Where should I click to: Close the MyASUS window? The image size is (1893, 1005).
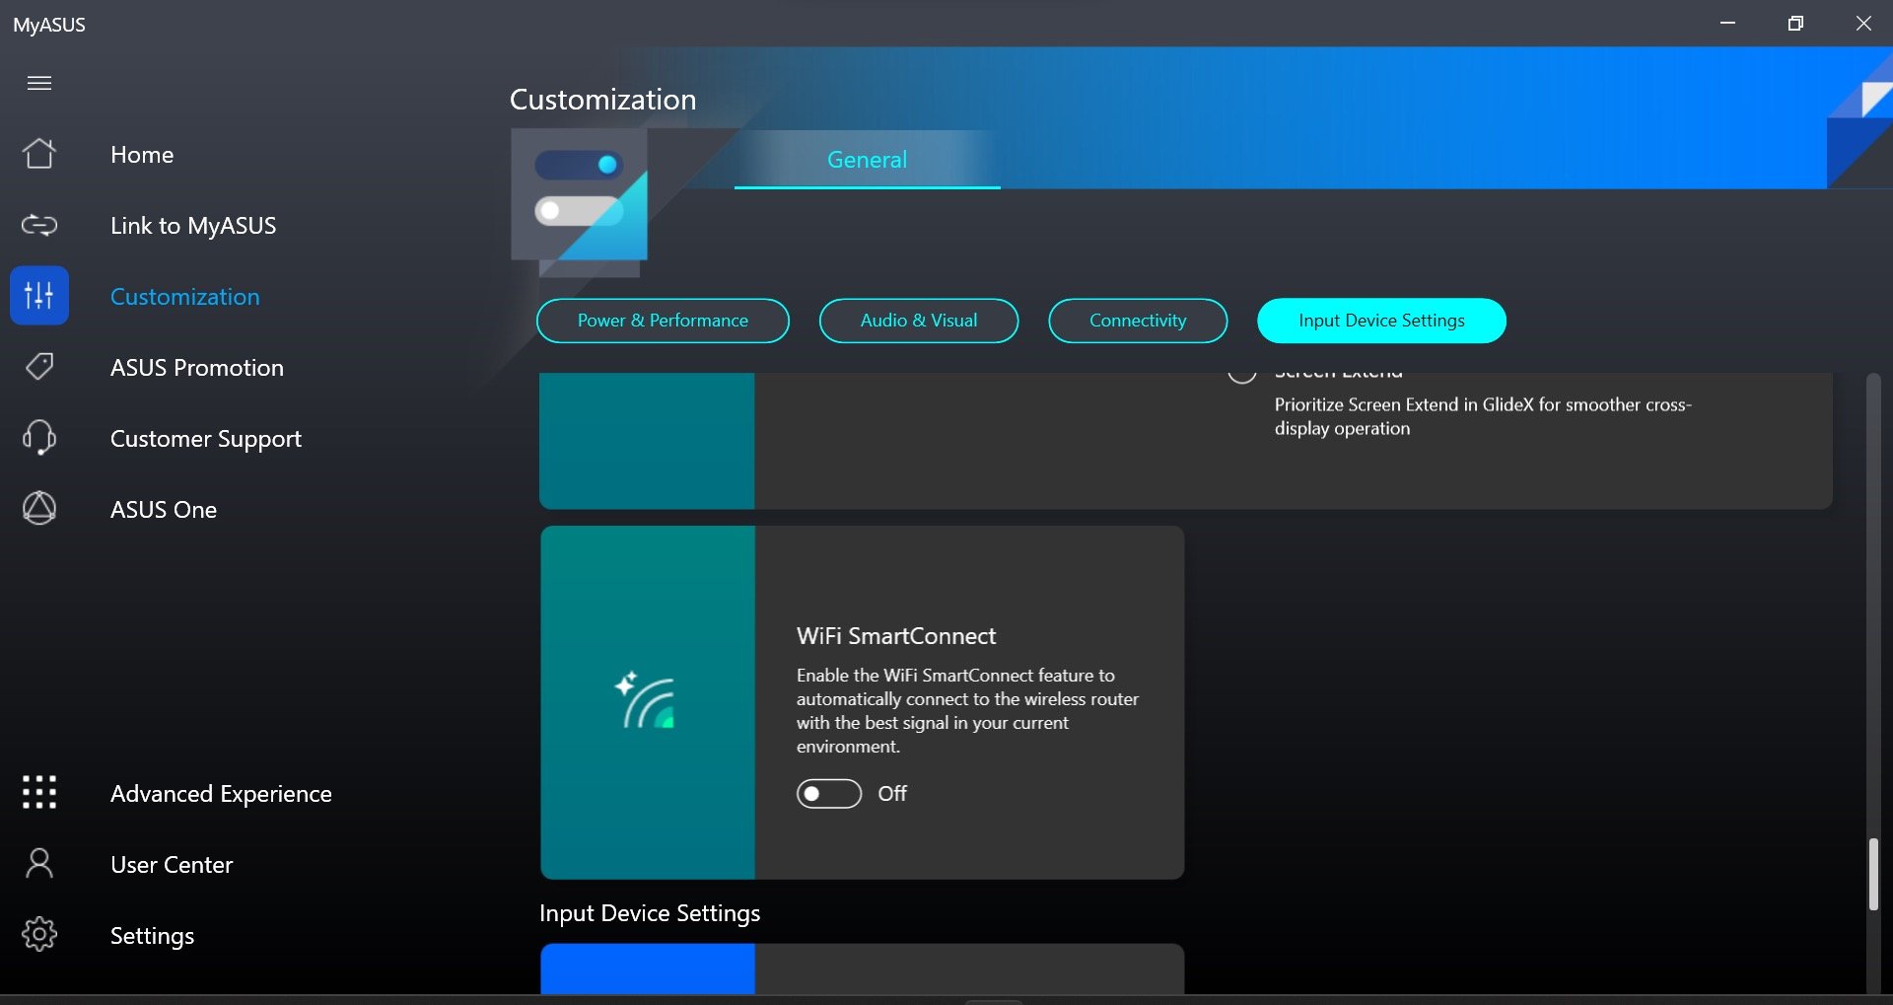(x=1863, y=23)
